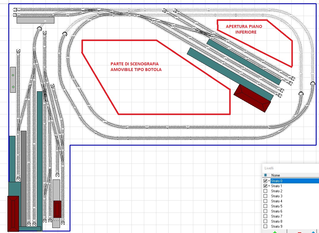Viewport: 319px width, 233px height.
Task: Click the green plus add layer button
Action: pos(274,232)
